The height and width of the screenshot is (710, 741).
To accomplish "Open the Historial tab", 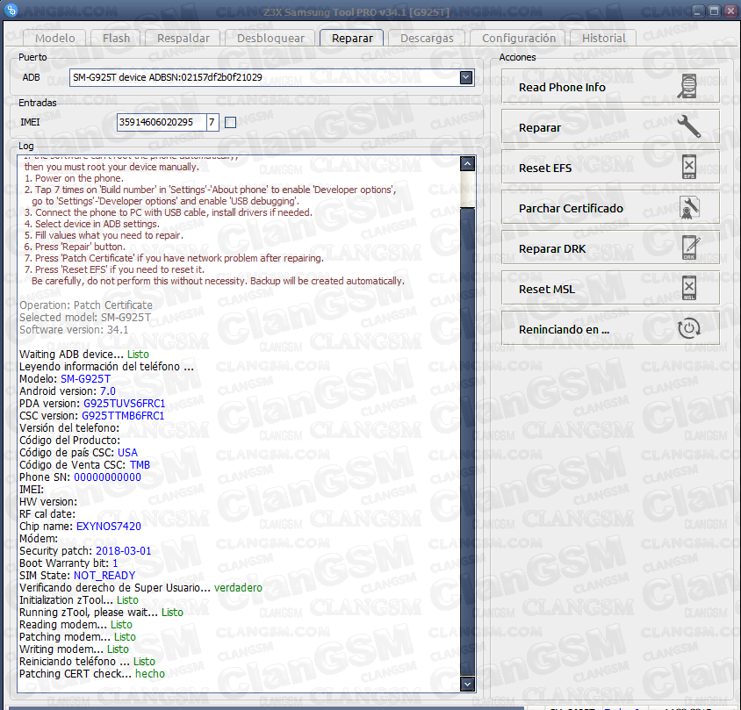I will 603,38.
